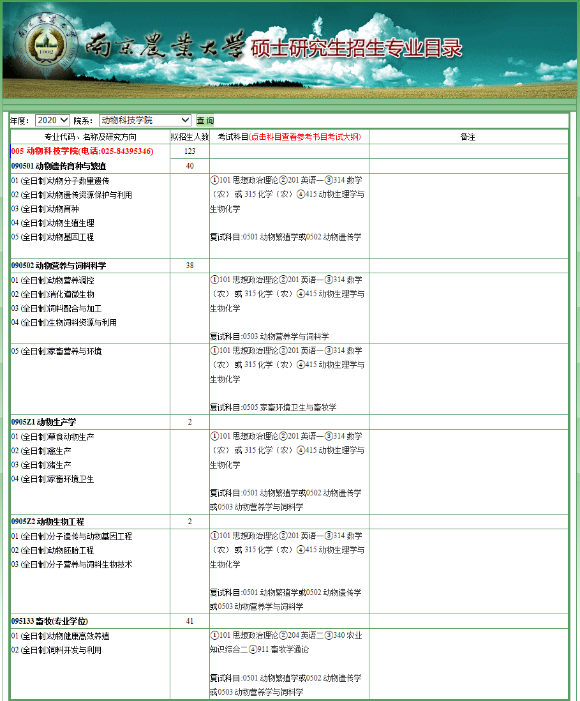Click 硕士研究生招生专业目录 banner title

[356, 49]
